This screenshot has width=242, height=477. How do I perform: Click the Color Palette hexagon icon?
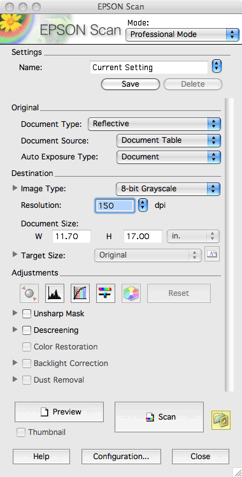point(131,293)
